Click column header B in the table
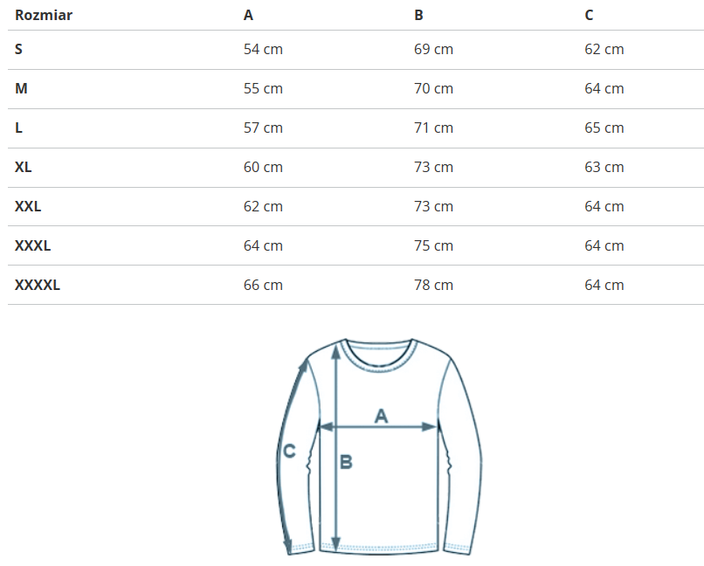This screenshot has width=704, height=566. 419,15
